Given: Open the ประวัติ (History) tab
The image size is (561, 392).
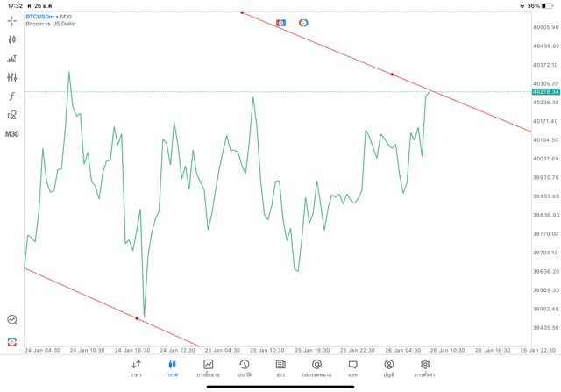Looking at the screenshot, I should (244, 367).
